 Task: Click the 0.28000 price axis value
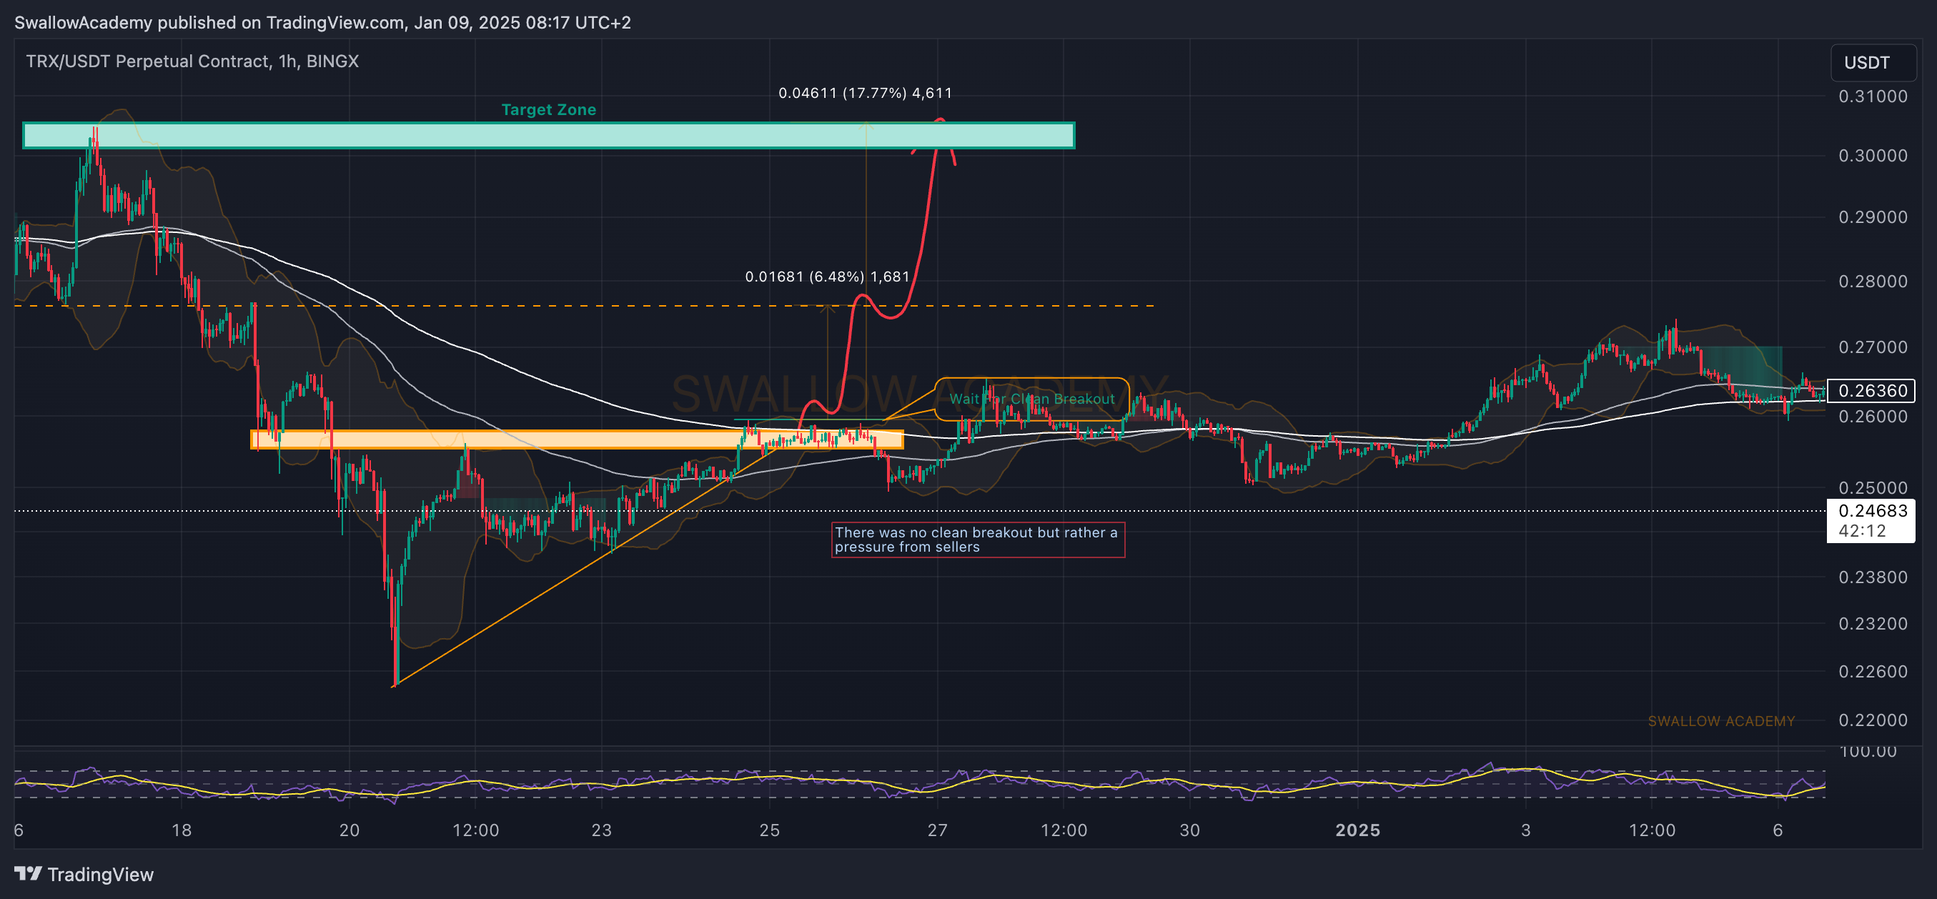1873,281
